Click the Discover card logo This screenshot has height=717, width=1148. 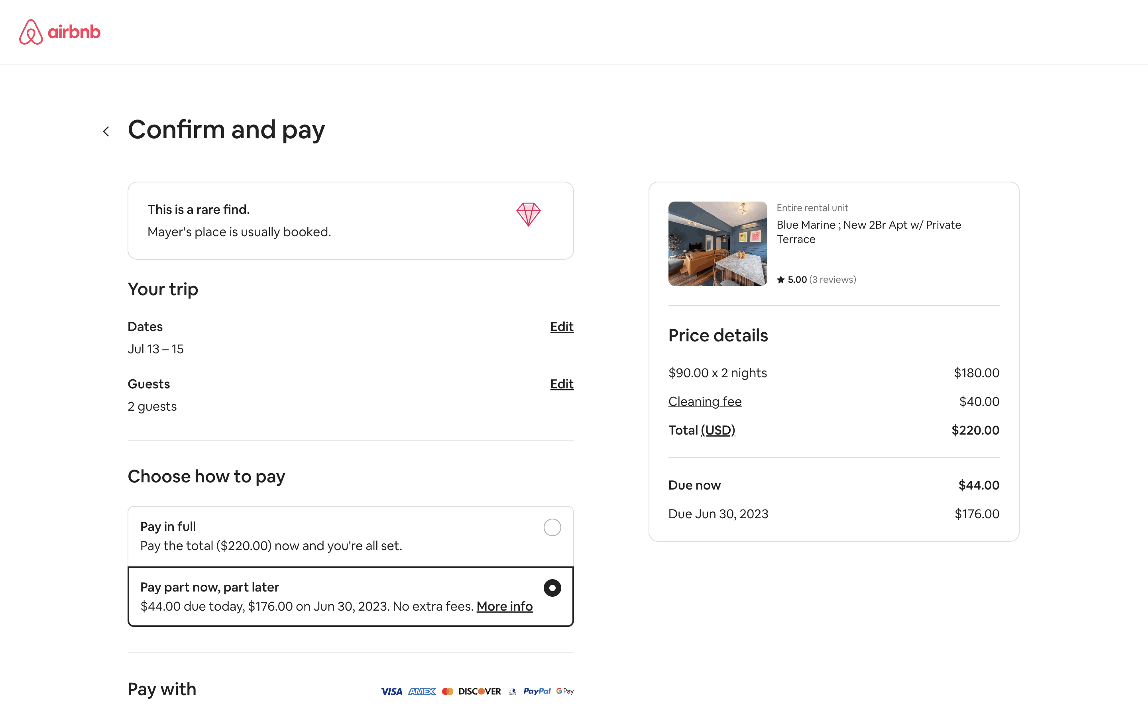479,692
